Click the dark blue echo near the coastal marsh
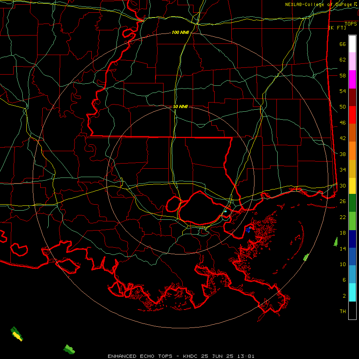This screenshot has width=359, height=359. coord(248,230)
